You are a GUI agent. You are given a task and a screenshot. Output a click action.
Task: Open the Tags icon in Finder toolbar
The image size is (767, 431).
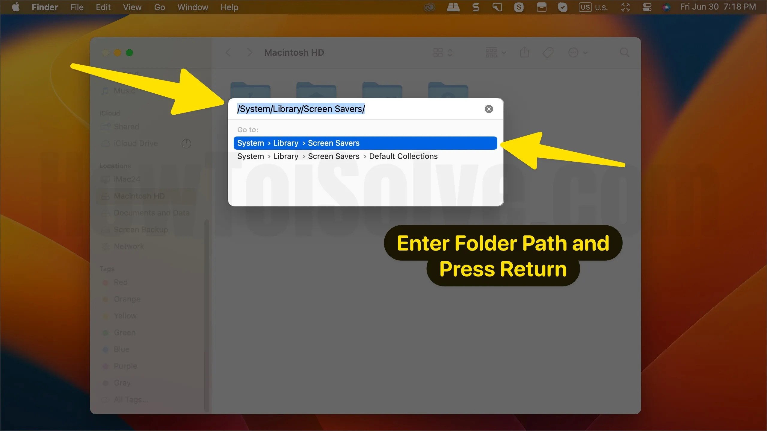point(547,52)
